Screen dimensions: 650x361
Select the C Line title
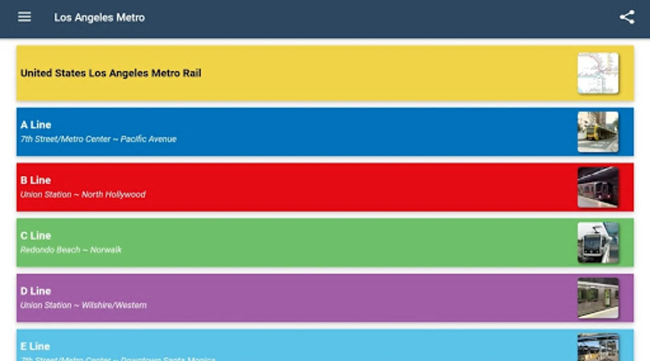click(36, 235)
